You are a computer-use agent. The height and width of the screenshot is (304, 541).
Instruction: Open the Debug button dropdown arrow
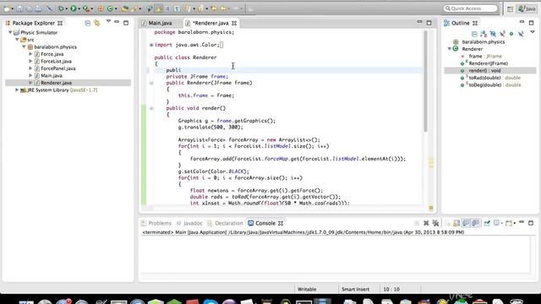pyautogui.click(x=67, y=8)
